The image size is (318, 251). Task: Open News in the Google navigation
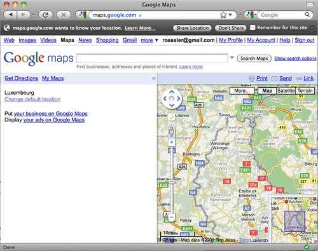click(x=85, y=40)
